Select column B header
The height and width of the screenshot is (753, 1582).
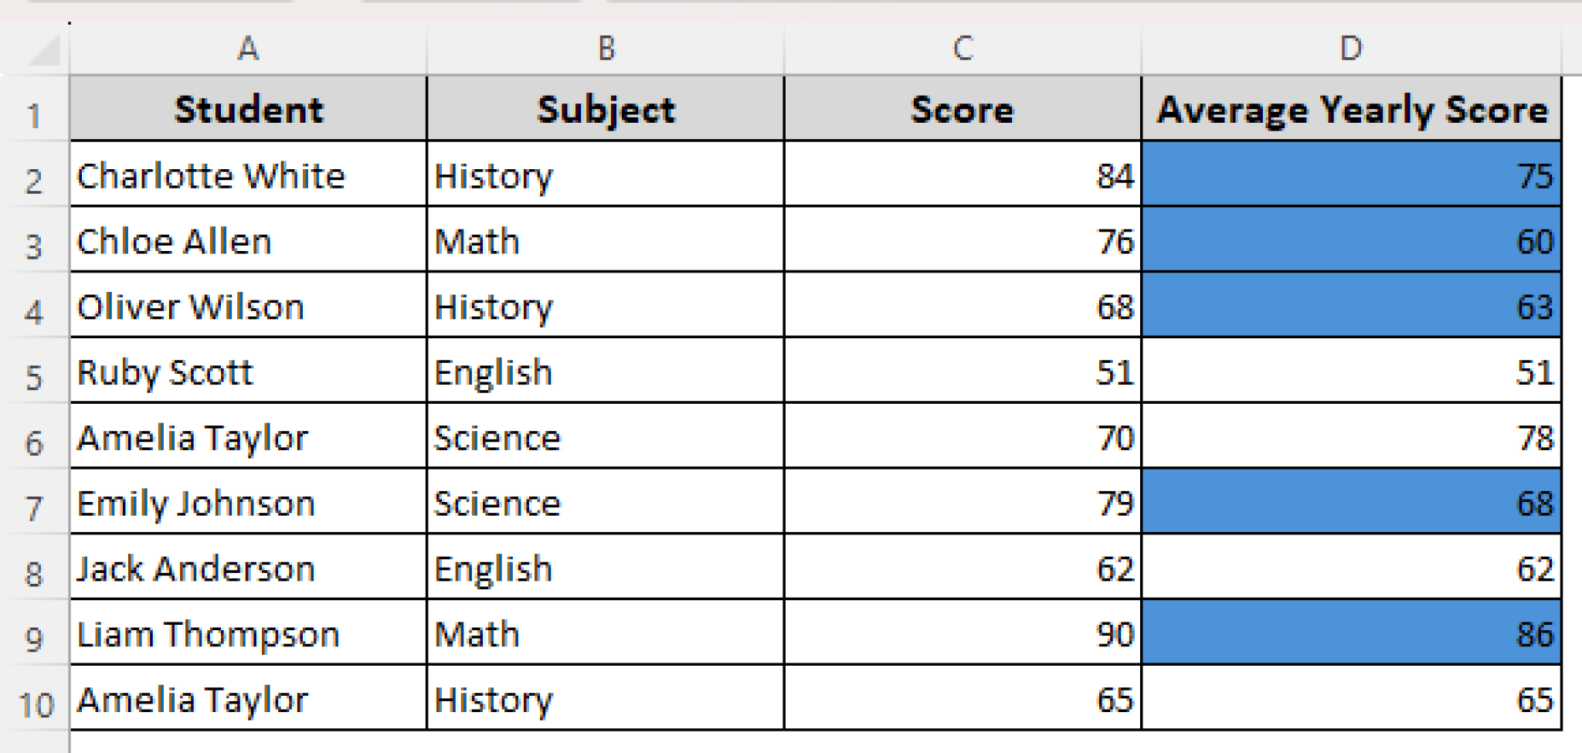coord(605,49)
